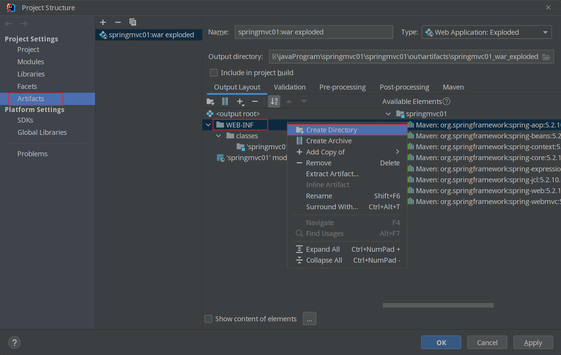Select spring-context Maven library entry
This screenshot has height=355, width=561.
tap(484, 147)
